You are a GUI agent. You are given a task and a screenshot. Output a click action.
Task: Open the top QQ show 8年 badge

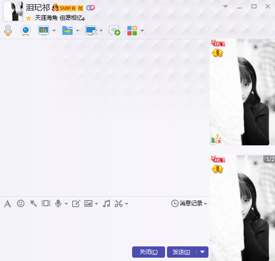click(x=218, y=43)
